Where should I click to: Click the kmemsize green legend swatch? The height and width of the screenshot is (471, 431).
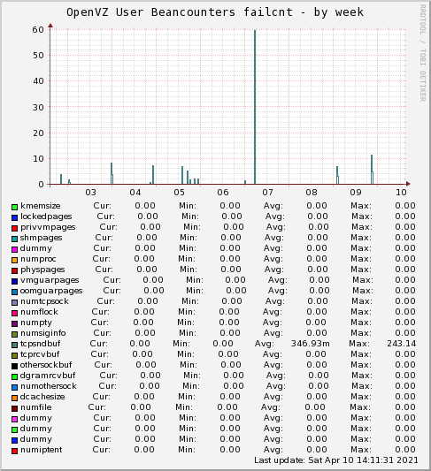pos(14,207)
